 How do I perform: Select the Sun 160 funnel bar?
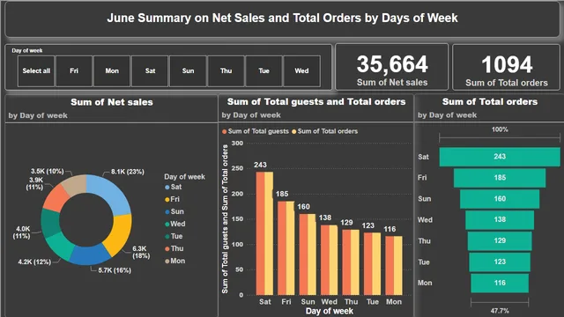[500, 199]
